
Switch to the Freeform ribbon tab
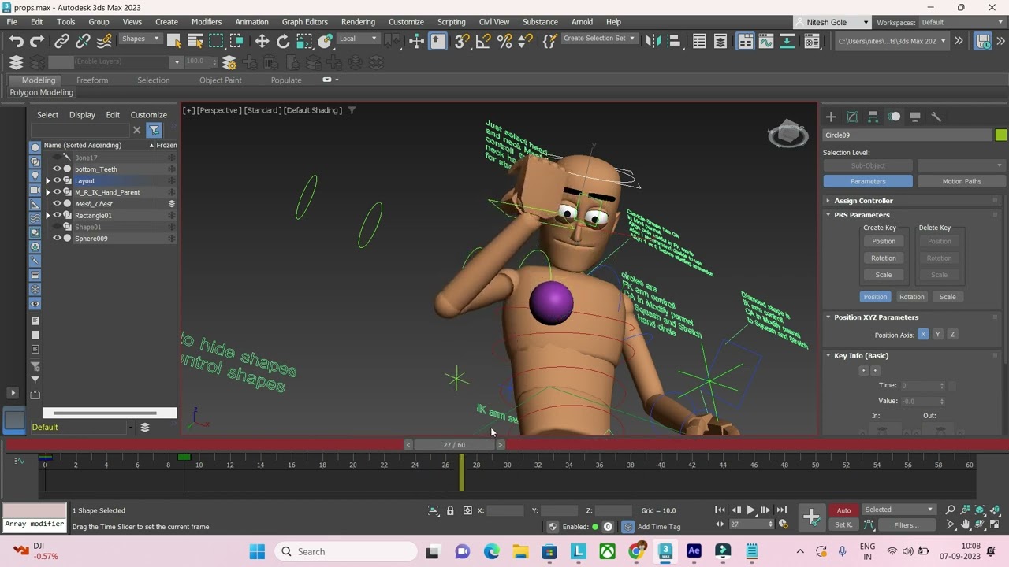tap(92, 80)
